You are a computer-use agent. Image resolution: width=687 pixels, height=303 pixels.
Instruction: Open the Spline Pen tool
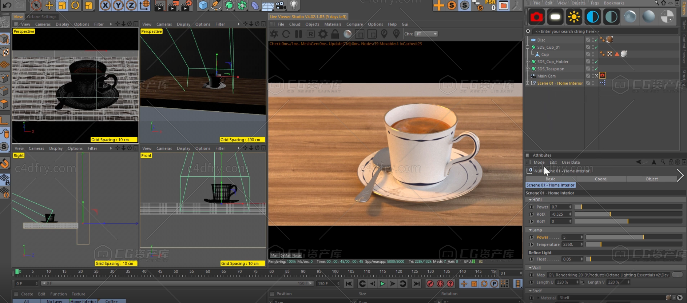[x=216, y=5]
